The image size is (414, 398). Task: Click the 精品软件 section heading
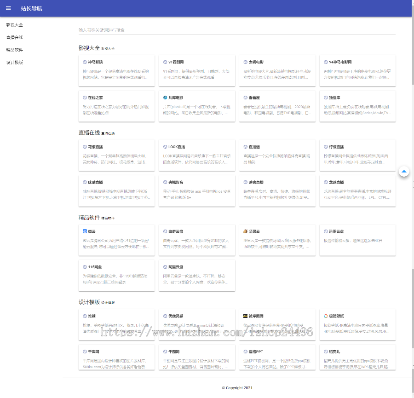click(89, 217)
